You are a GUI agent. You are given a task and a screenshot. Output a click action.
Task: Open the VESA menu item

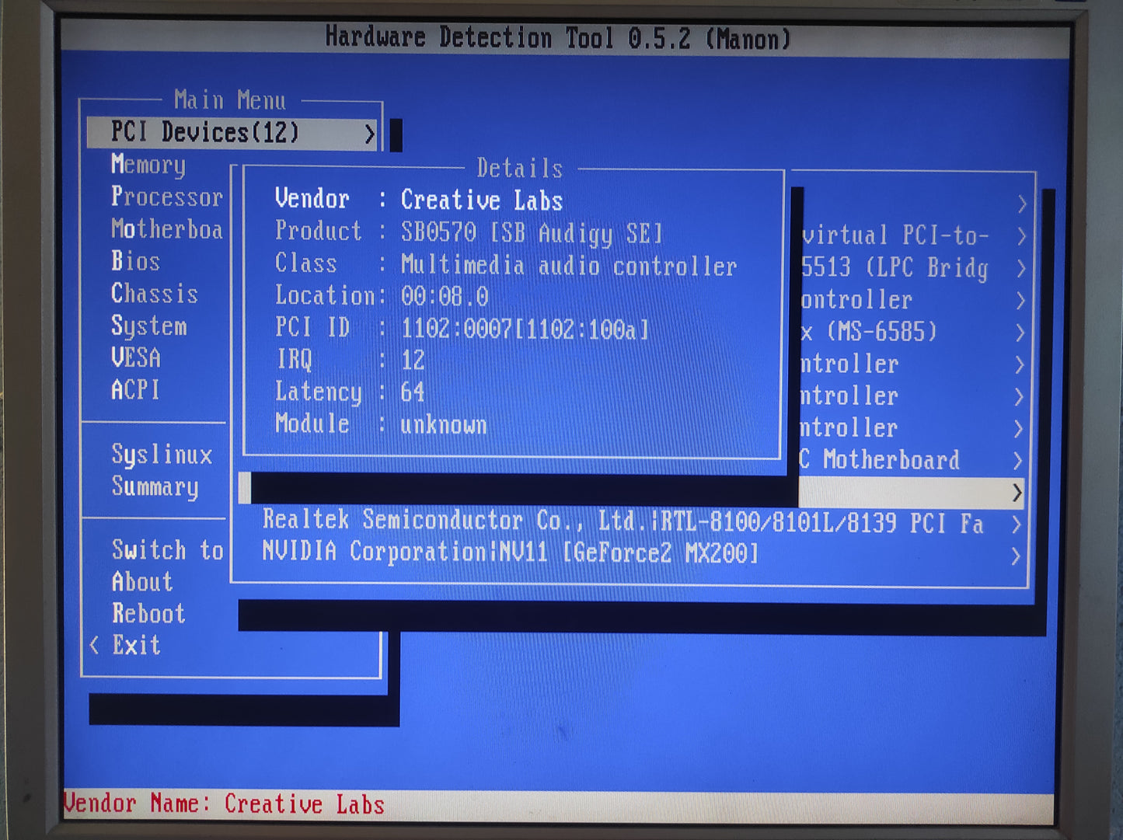coord(136,357)
